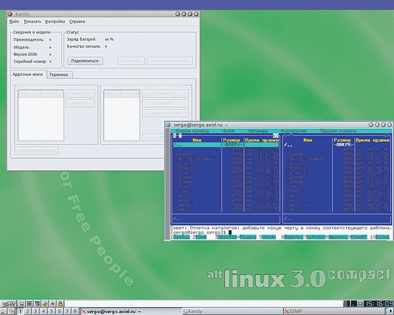This screenshot has height=315, width=394.
Task: Switch to workspace 1
Action: tap(21, 311)
